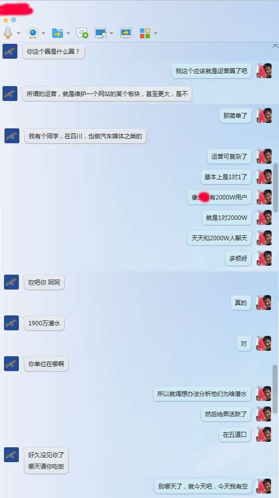Expand the voice call dropdown arrow

18,33
